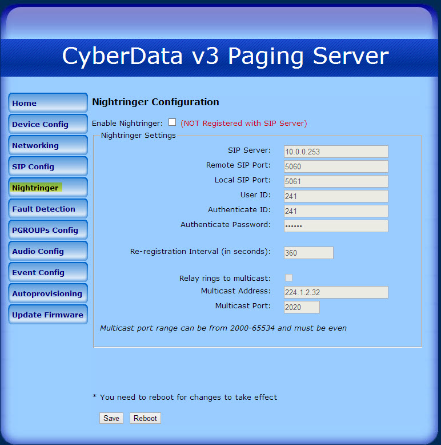Click the Authenticate Password field
The height and width of the screenshot is (445, 441).
pyautogui.click(x=336, y=226)
